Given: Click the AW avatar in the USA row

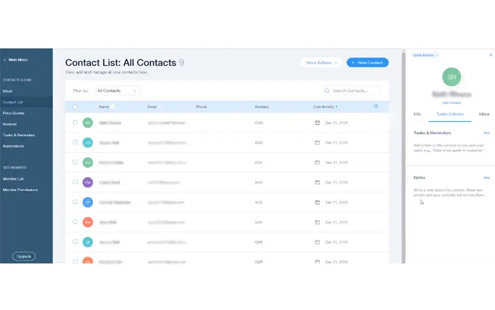Looking at the screenshot, I should pyautogui.click(x=88, y=222).
